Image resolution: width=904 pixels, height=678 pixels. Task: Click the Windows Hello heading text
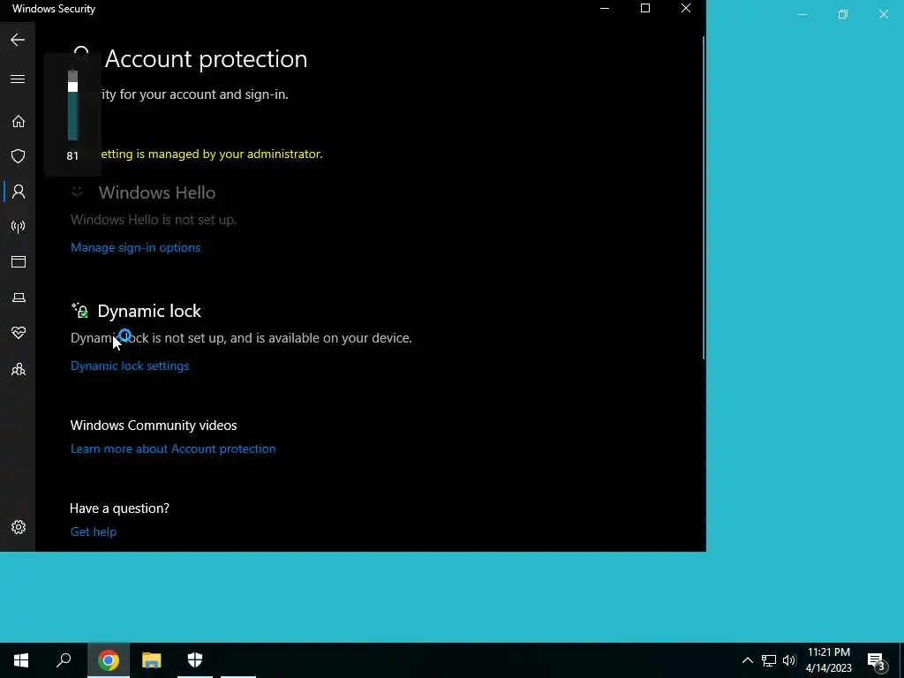(157, 192)
